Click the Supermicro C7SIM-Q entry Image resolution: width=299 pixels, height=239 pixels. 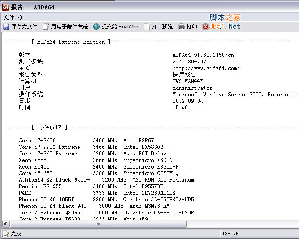coord(151,173)
